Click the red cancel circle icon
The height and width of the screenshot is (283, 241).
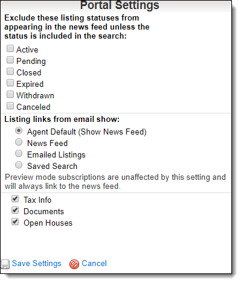pyautogui.click(x=74, y=264)
